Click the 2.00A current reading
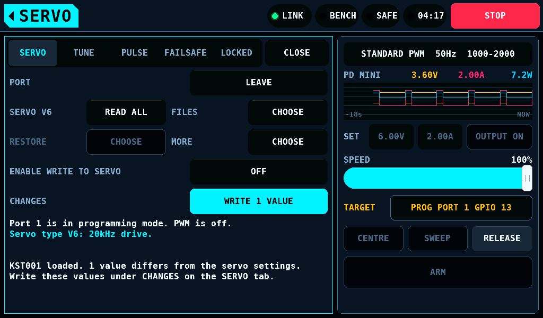Viewport: 543px width, 318px height. coord(471,75)
